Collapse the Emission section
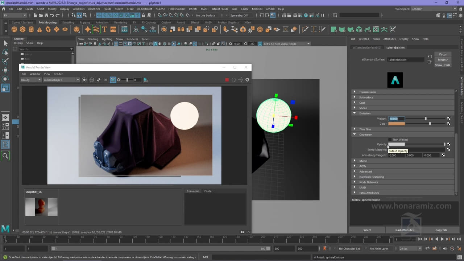464x261 pixels. [x=365, y=113]
